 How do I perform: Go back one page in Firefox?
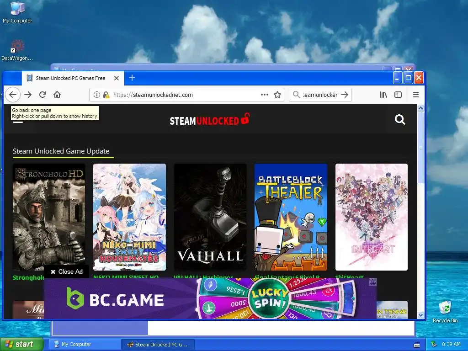(x=12, y=95)
